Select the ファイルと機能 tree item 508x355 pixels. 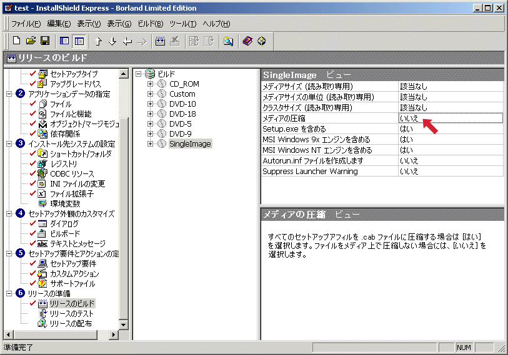(x=71, y=114)
